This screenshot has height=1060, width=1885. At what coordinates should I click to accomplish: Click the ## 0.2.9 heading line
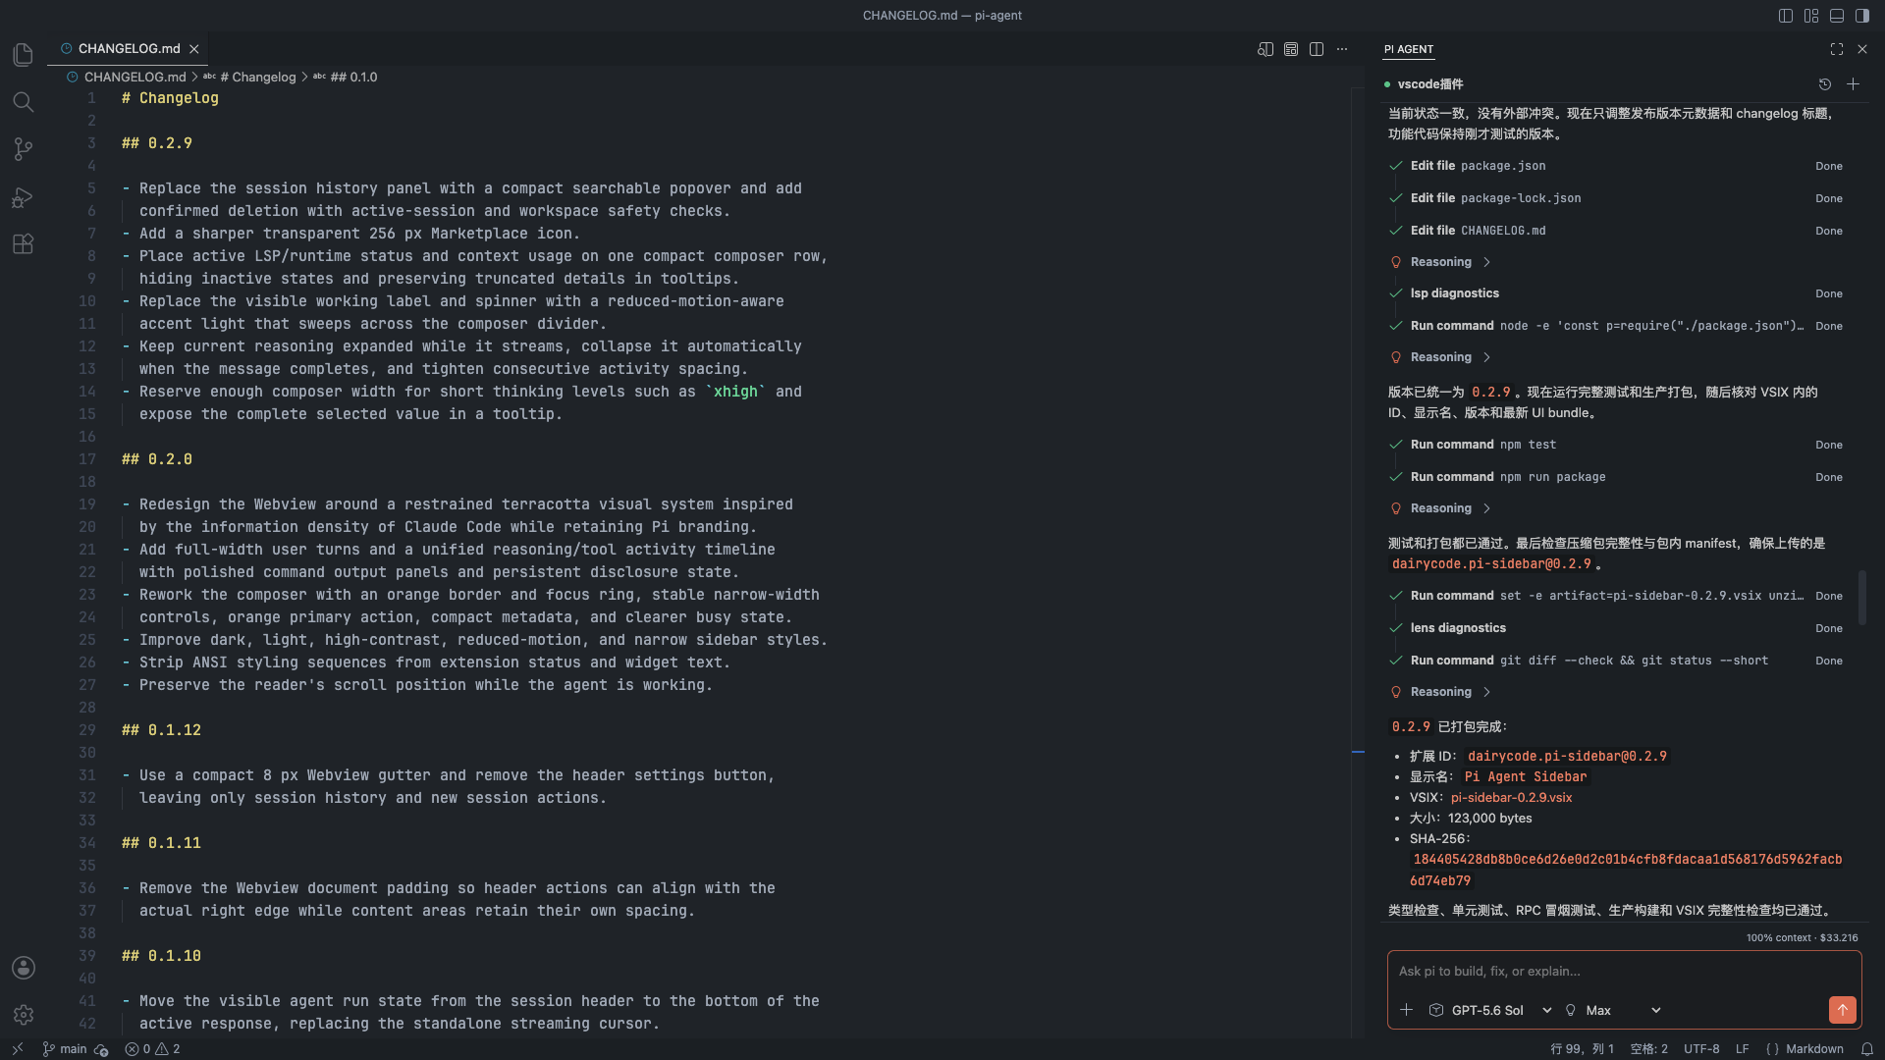click(x=157, y=143)
